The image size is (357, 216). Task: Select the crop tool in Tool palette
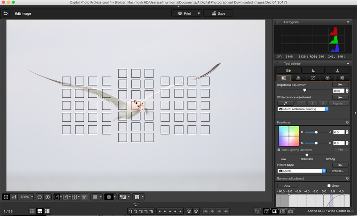[x=313, y=71]
